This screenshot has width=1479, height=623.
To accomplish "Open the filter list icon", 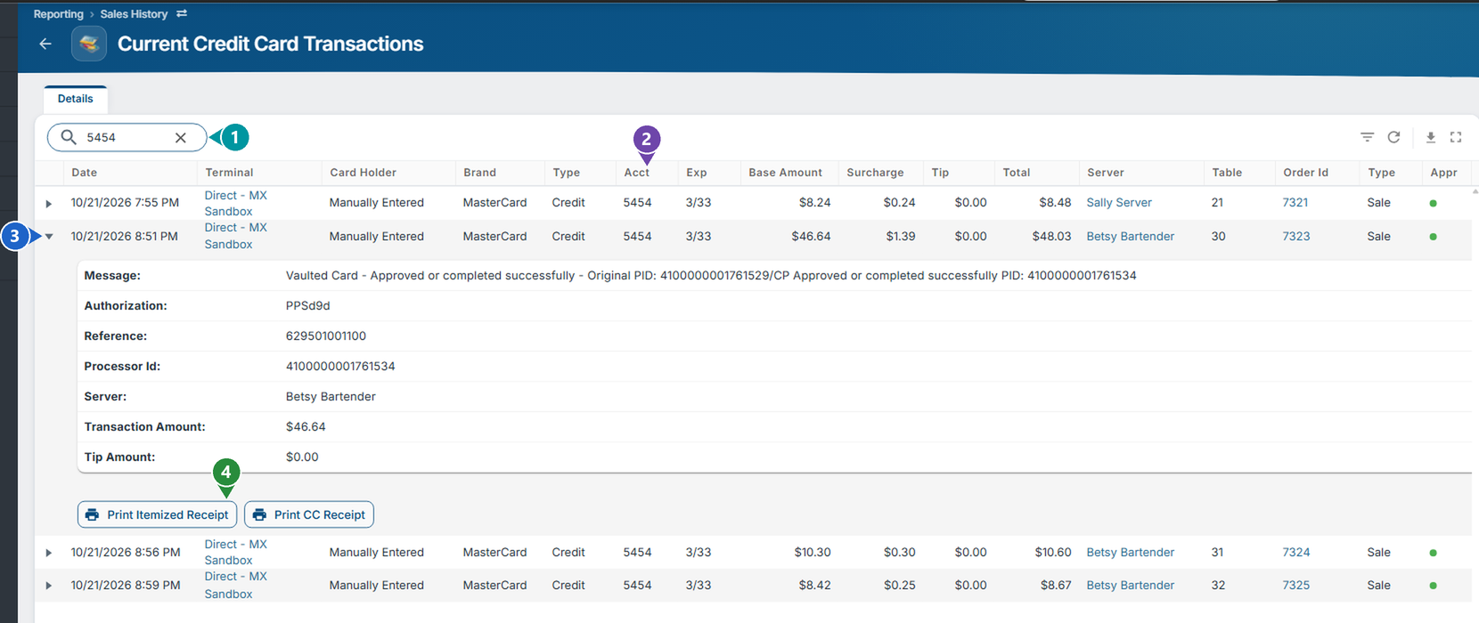I will [x=1367, y=137].
